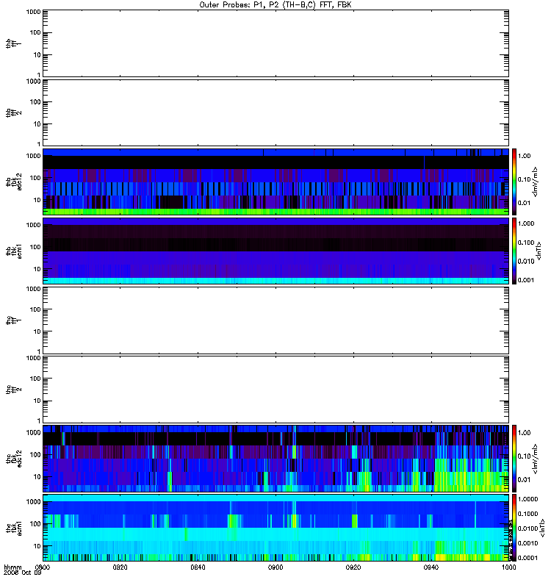Click the '<|nT|>' unit label beside thc scm1
Viewport: 551px width, 588px height.
pos(541,528)
